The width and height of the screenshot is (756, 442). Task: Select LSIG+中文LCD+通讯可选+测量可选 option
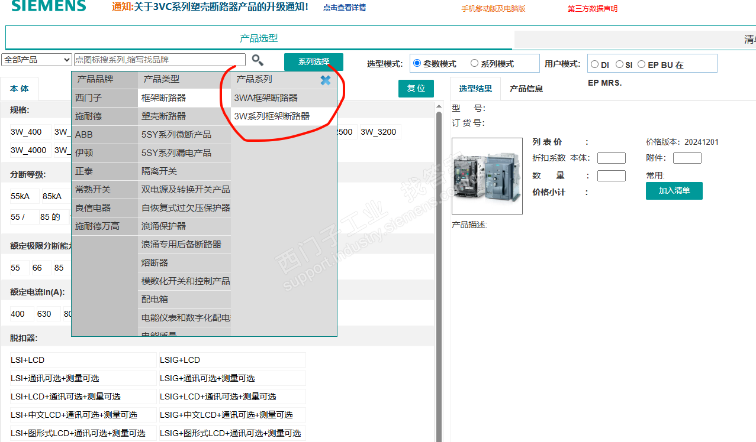click(x=232, y=415)
